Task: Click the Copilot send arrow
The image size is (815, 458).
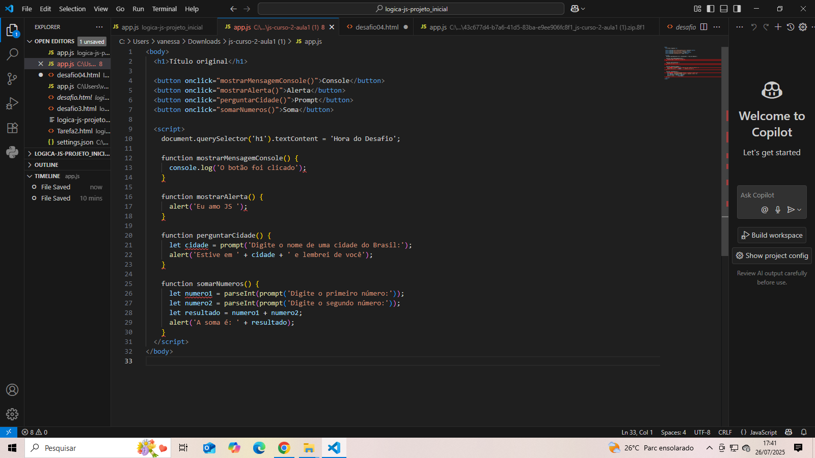Action: [x=791, y=210]
